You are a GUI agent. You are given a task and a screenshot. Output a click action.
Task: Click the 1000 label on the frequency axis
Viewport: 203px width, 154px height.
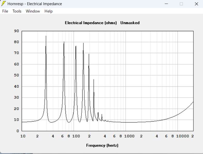tap(129, 136)
